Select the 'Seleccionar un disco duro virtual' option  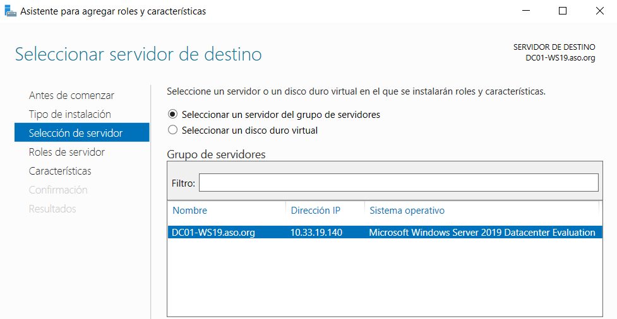coord(172,130)
